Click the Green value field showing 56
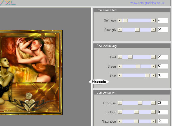 163,66
